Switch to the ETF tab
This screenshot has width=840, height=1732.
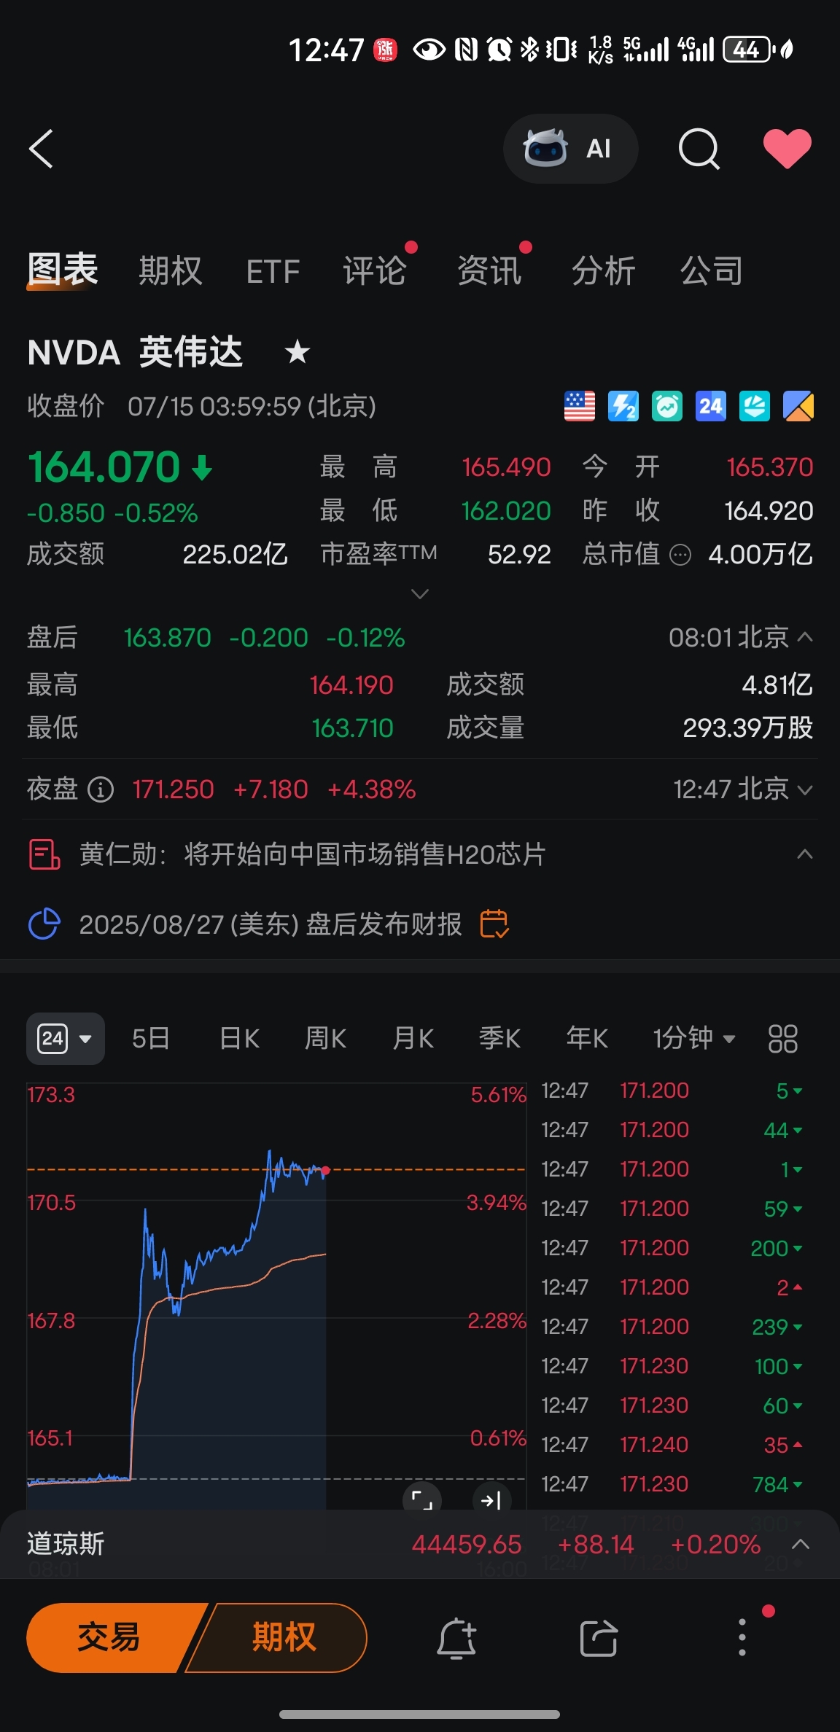[x=273, y=272]
